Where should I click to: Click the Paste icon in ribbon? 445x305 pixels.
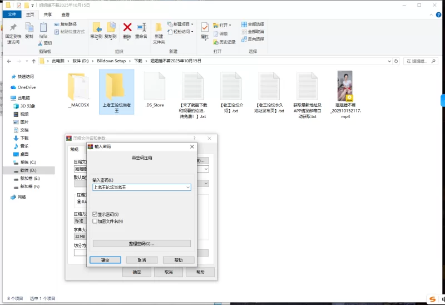[43, 27]
